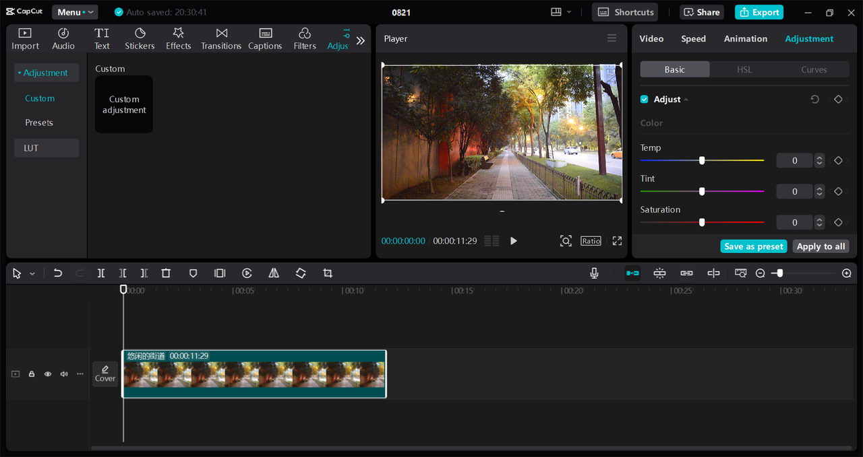Switch to the Animation properties tab
Image resolution: width=863 pixels, height=457 pixels.
[746, 38]
